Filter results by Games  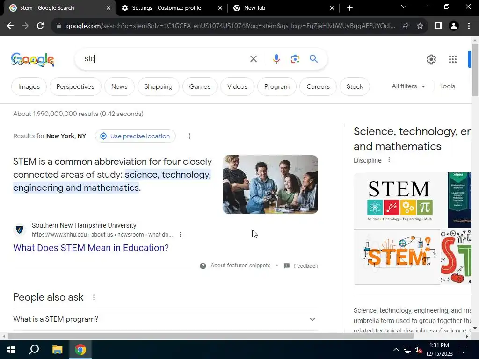(200, 86)
